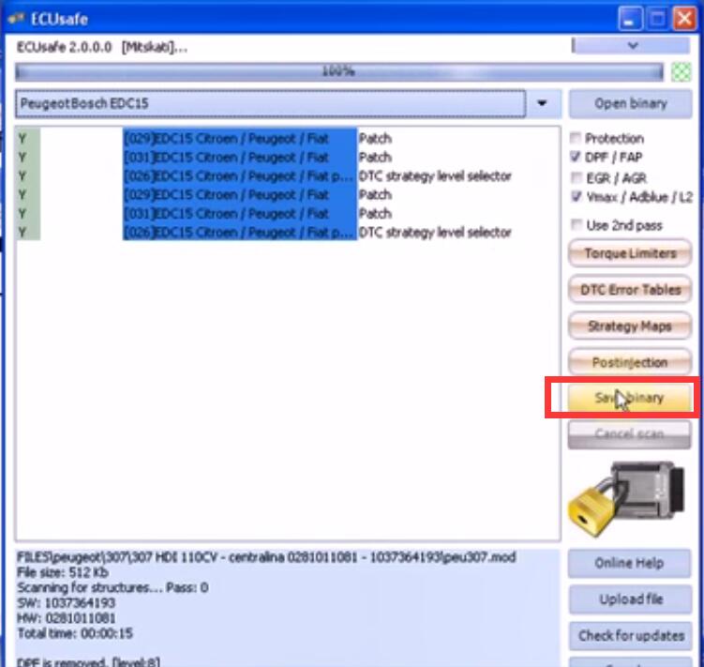Select last [026] DTC strategy level selector row
This screenshot has height=667, width=704.
coord(288,233)
